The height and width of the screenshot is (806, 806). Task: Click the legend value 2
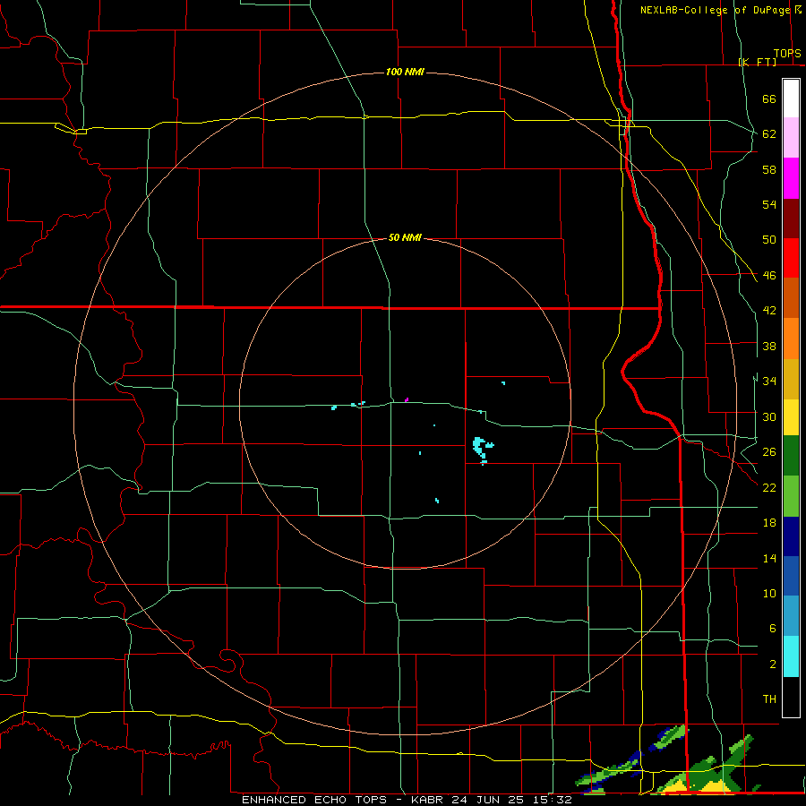[772, 664]
